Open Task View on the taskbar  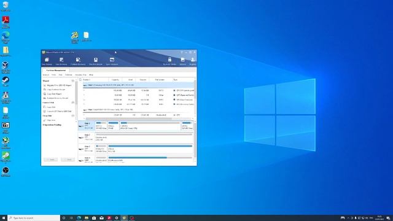click(x=71, y=218)
